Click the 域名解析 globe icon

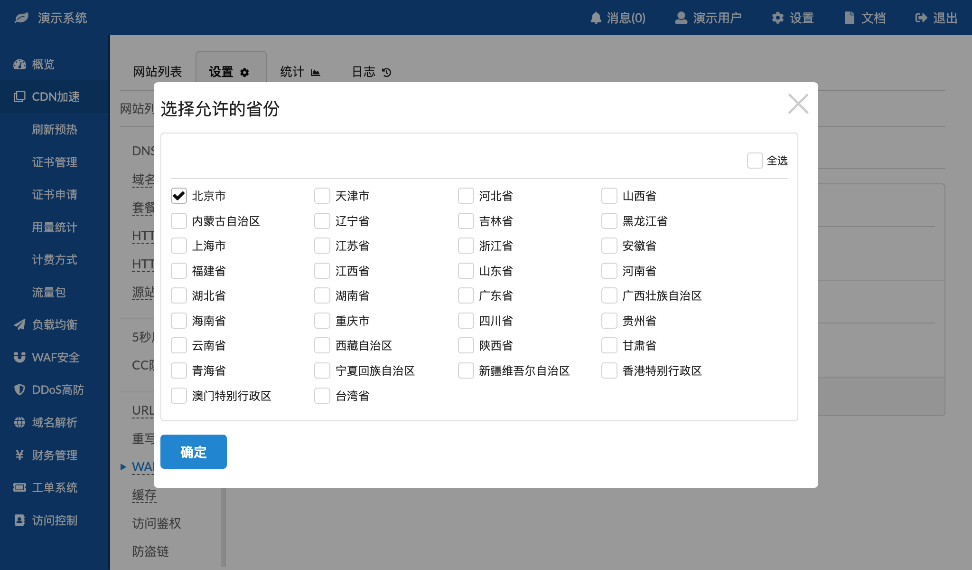point(19,422)
